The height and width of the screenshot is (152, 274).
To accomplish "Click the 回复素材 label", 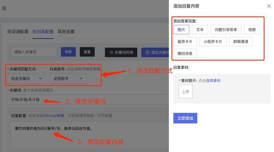I will pos(181,68).
